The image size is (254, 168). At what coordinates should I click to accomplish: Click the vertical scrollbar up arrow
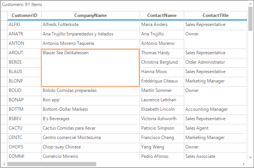click(251, 4)
